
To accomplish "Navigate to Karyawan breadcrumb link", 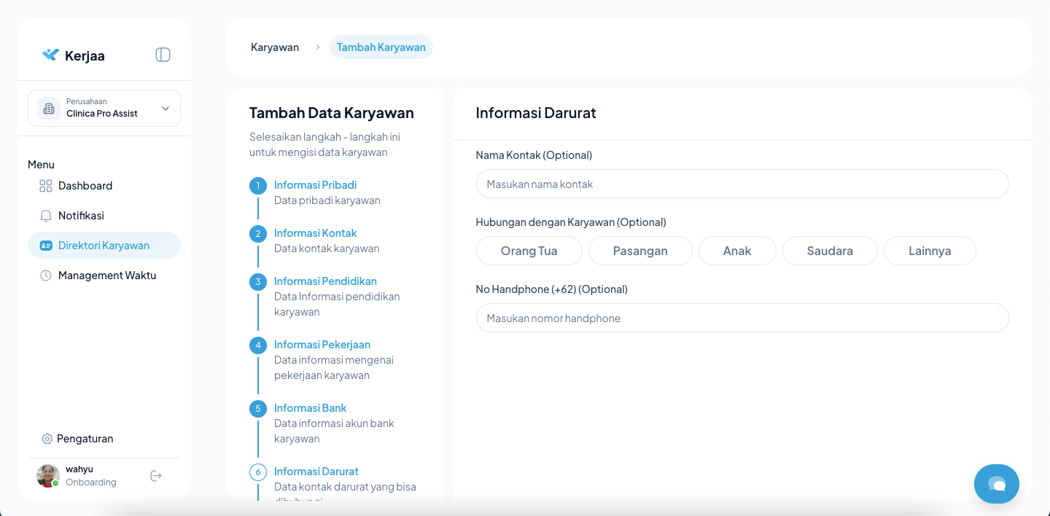I will tap(275, 47).
